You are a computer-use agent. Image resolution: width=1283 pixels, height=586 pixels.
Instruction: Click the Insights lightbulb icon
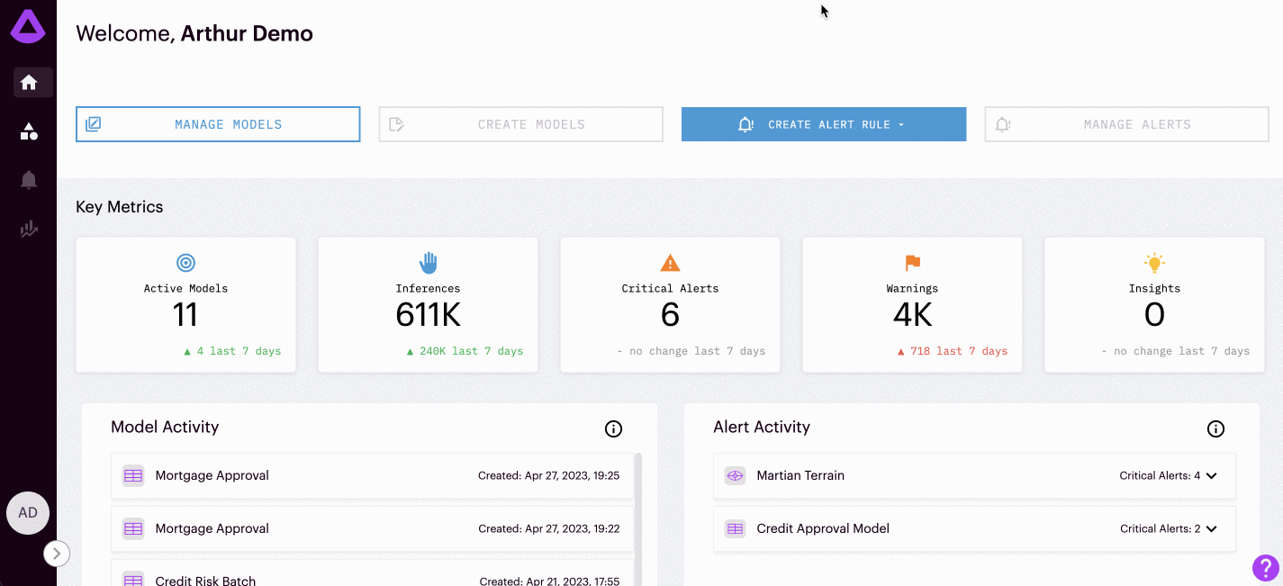(x=1154, y=263)
